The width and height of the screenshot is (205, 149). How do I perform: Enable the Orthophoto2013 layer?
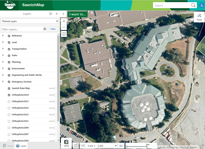[x=9, y=115]
